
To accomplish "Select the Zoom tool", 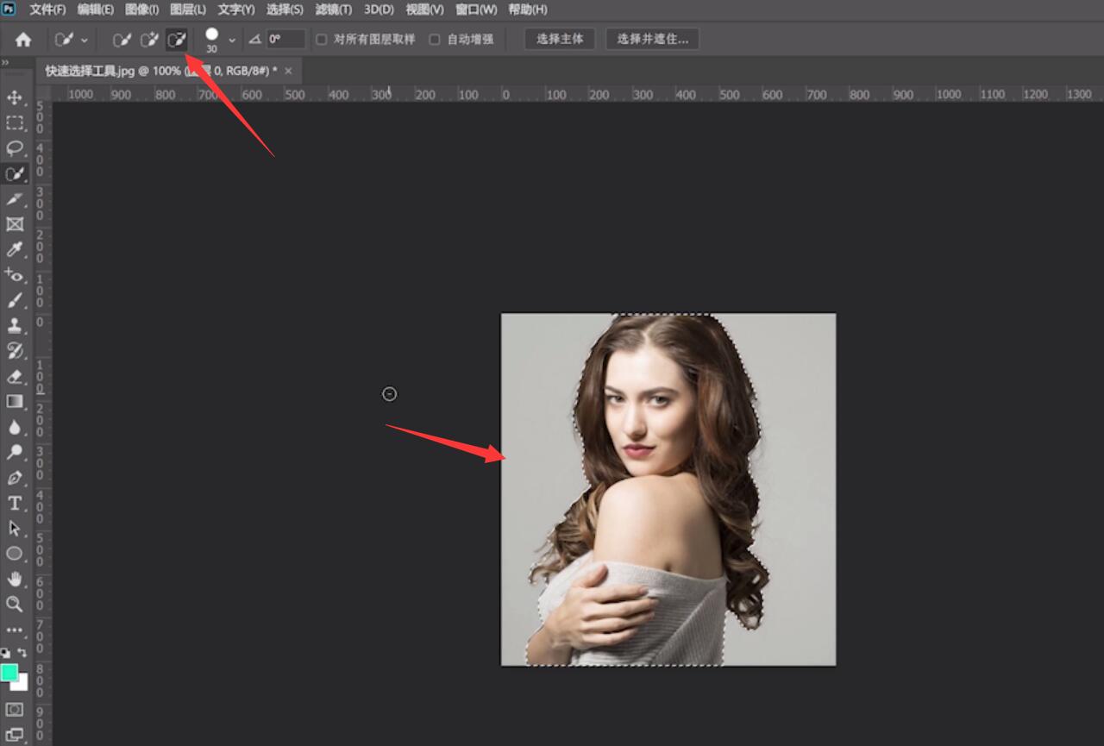I will click(x=15, y=604).
